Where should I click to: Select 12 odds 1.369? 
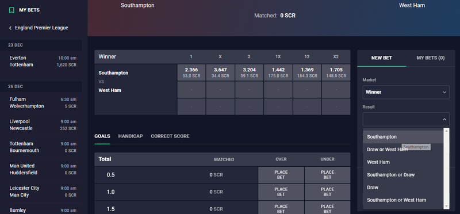pos(307,72)
